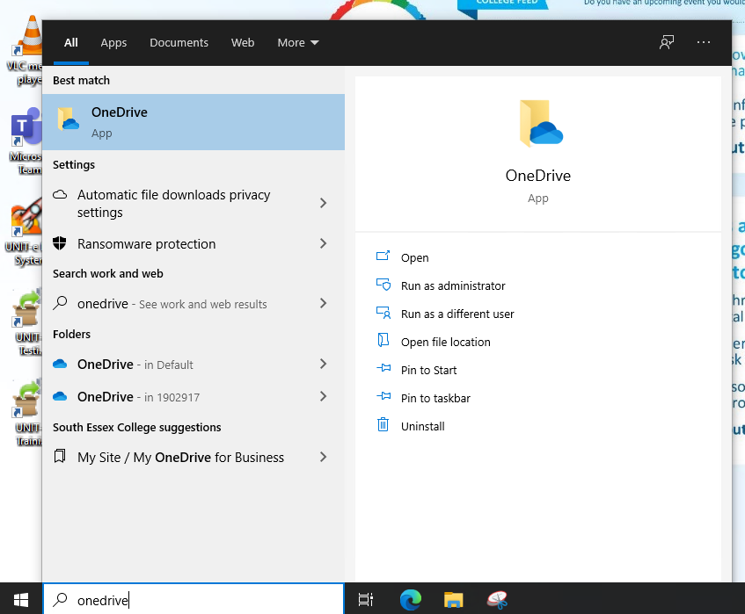Click the shield icon beside Ransomware protection
The image size is (745, 614).
[60, 243]
